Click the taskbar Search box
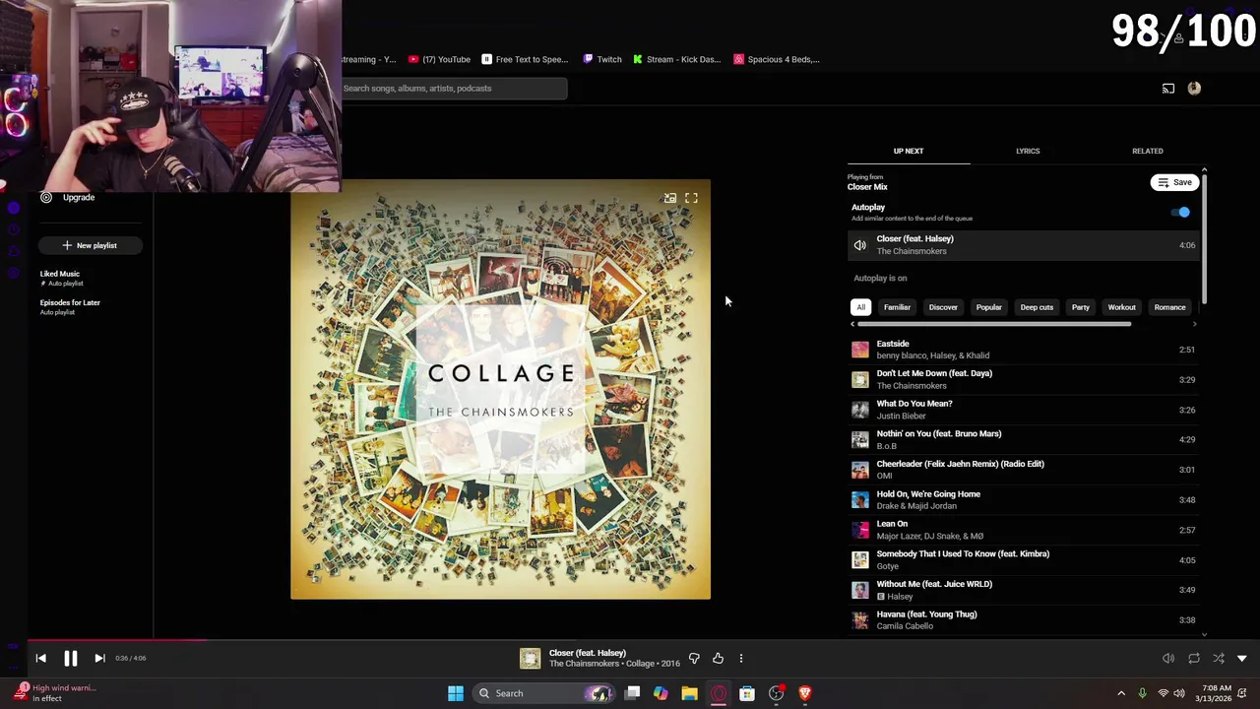This screenshot has width=1260, height=709. point(543,693)
